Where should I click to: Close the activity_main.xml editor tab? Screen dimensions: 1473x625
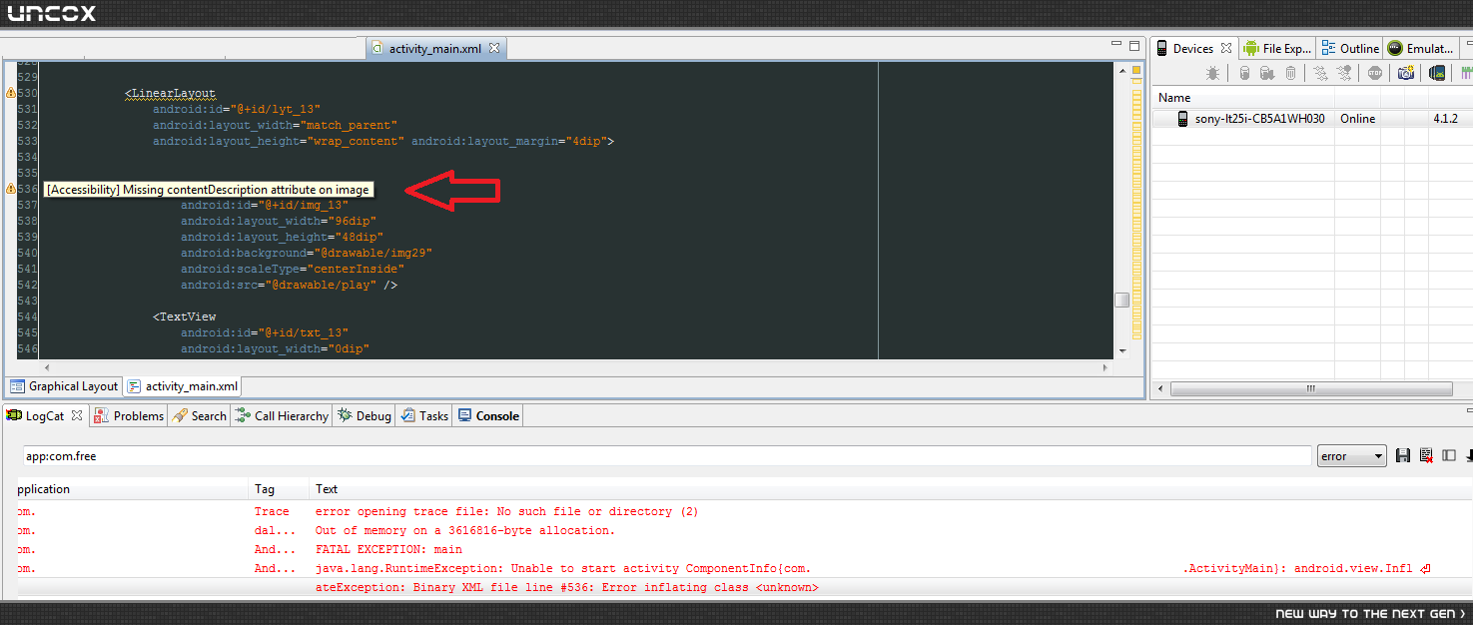(x=494, y=47)
